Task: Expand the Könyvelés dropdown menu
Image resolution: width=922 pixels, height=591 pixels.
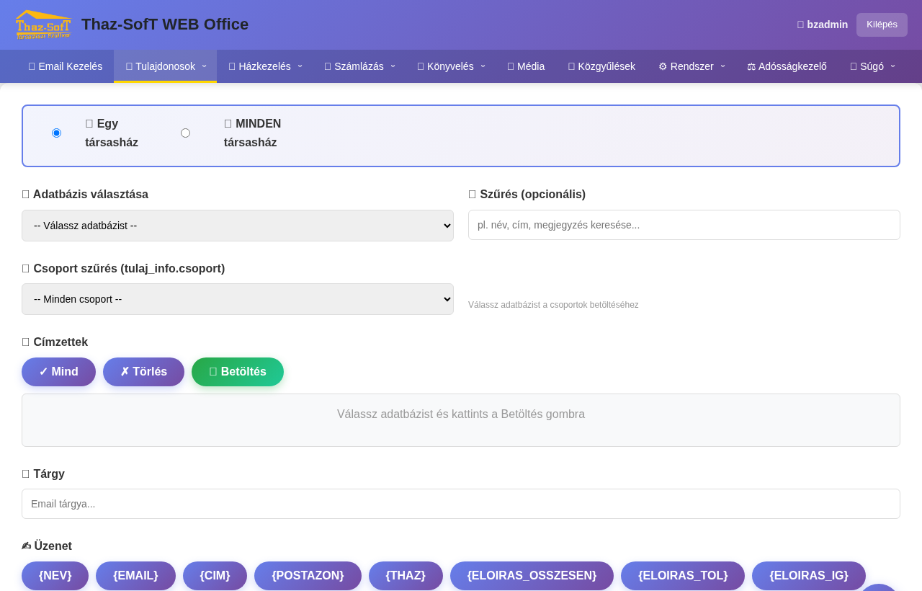Action: pos(451,66)
